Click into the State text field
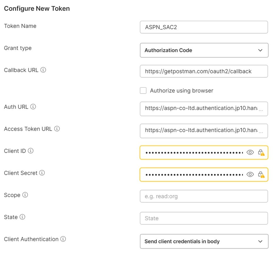275x253 pixels. pos(204,218)
